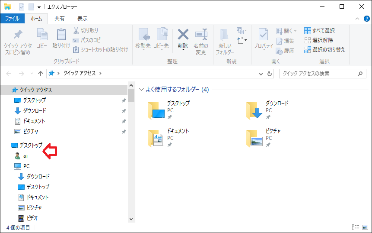Expand the Move to (移動先) dropdown
372x233 pixels.
point(143,49)
